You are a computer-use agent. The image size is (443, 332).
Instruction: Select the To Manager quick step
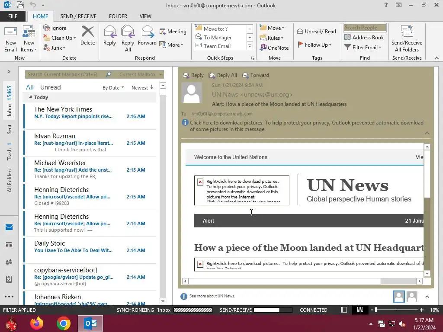click(221, 37)
